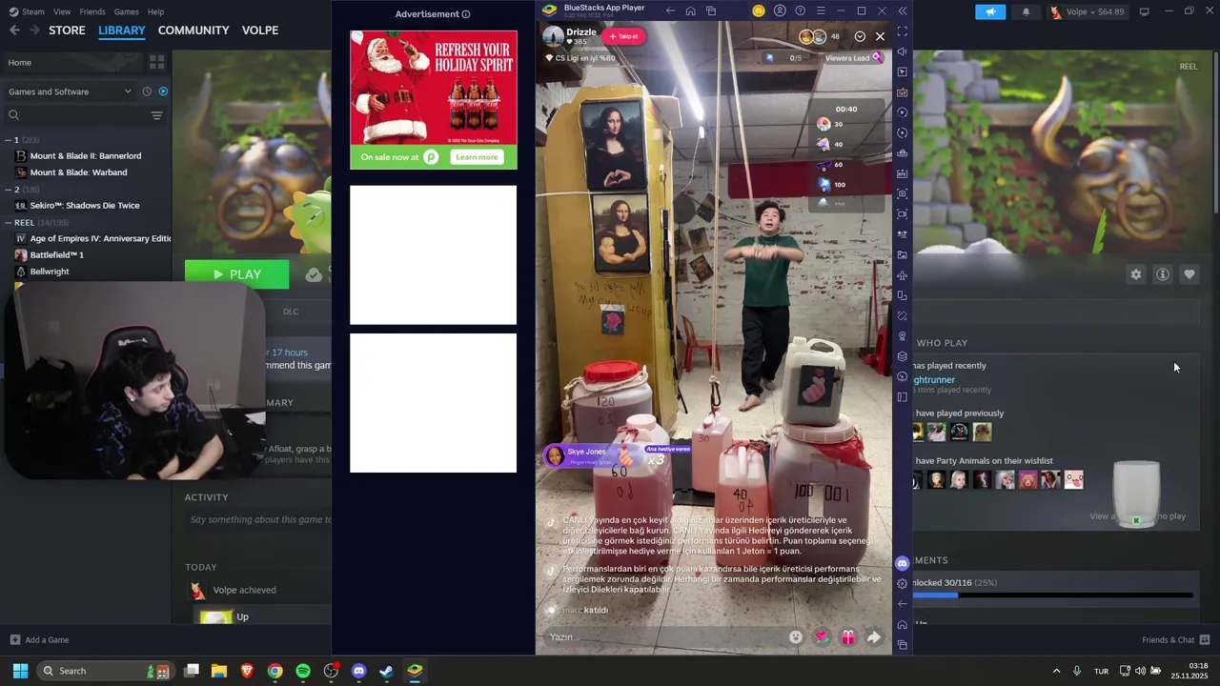Screen dimensions: 1220x686
Task: Open Steam STORE tab
Action: point(67,30)
